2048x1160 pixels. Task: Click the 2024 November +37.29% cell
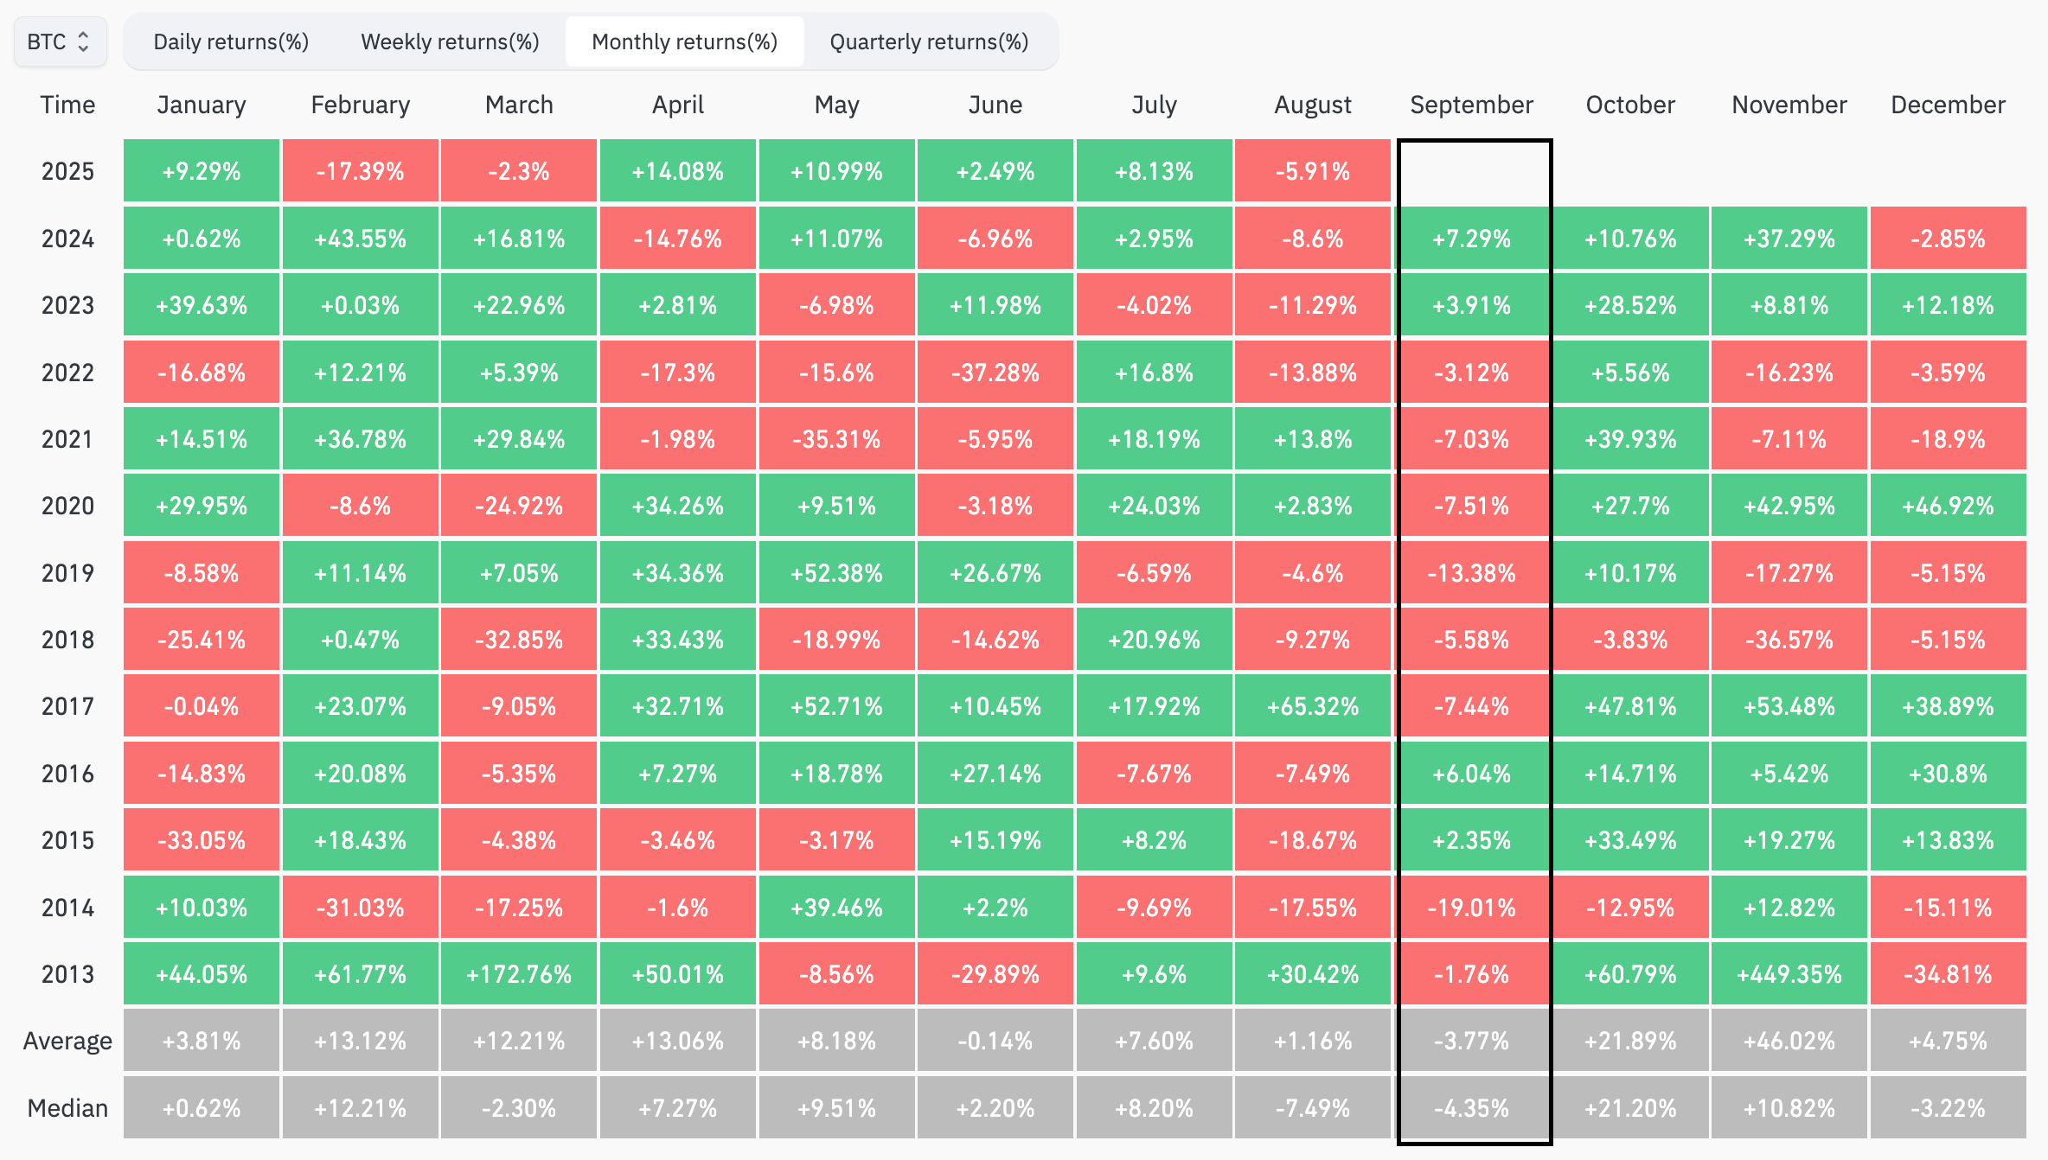[x=1789, y=239]
